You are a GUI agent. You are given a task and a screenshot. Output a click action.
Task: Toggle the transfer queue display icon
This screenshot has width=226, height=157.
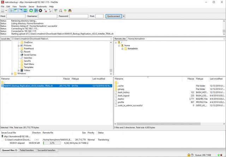coord(25,11)
